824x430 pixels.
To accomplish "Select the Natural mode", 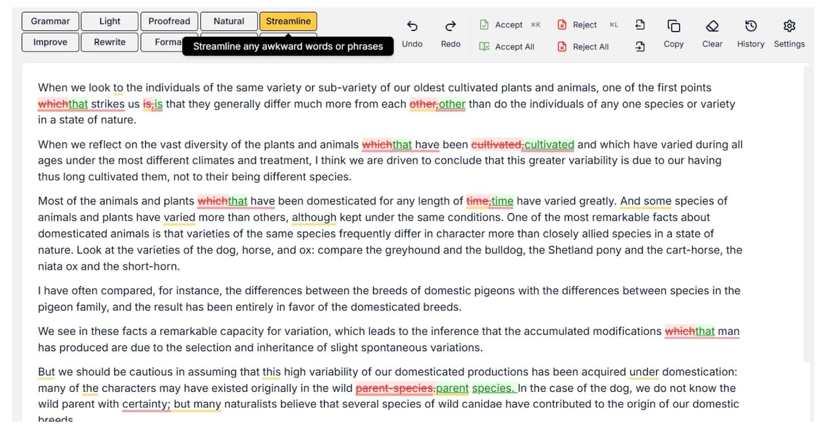I will pyautogui.click(x=229, y=21).
